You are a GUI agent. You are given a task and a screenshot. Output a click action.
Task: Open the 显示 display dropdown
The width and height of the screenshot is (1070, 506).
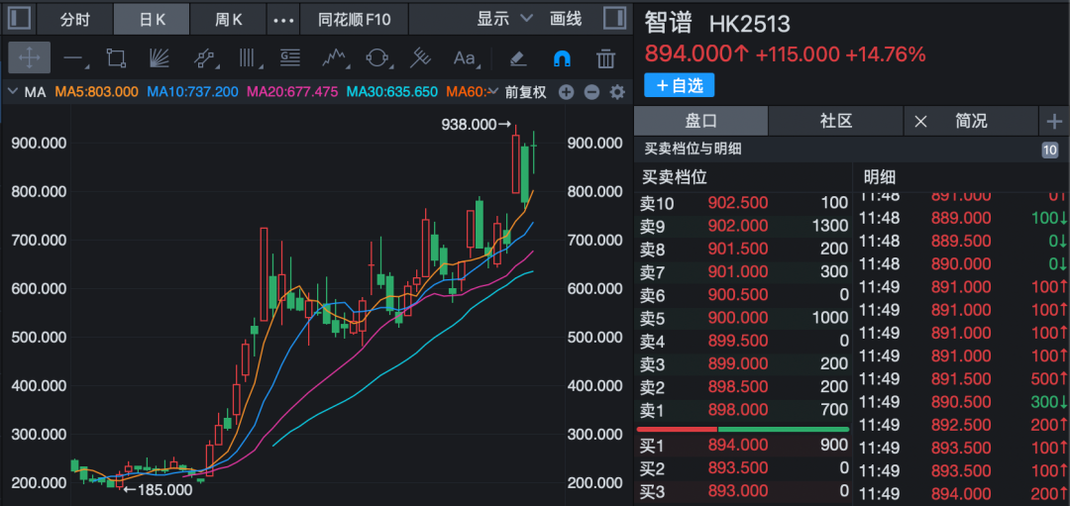point(504,19)
